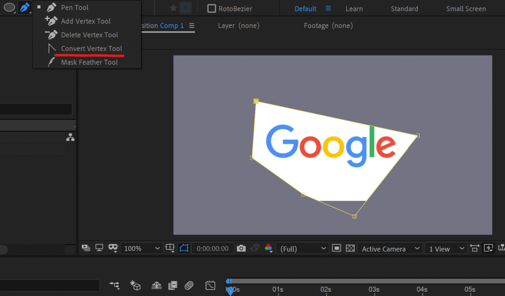This screenshot has height=296, width=505.
Task: Click the 01s mark on time ruler
Action: pos(278,289)
